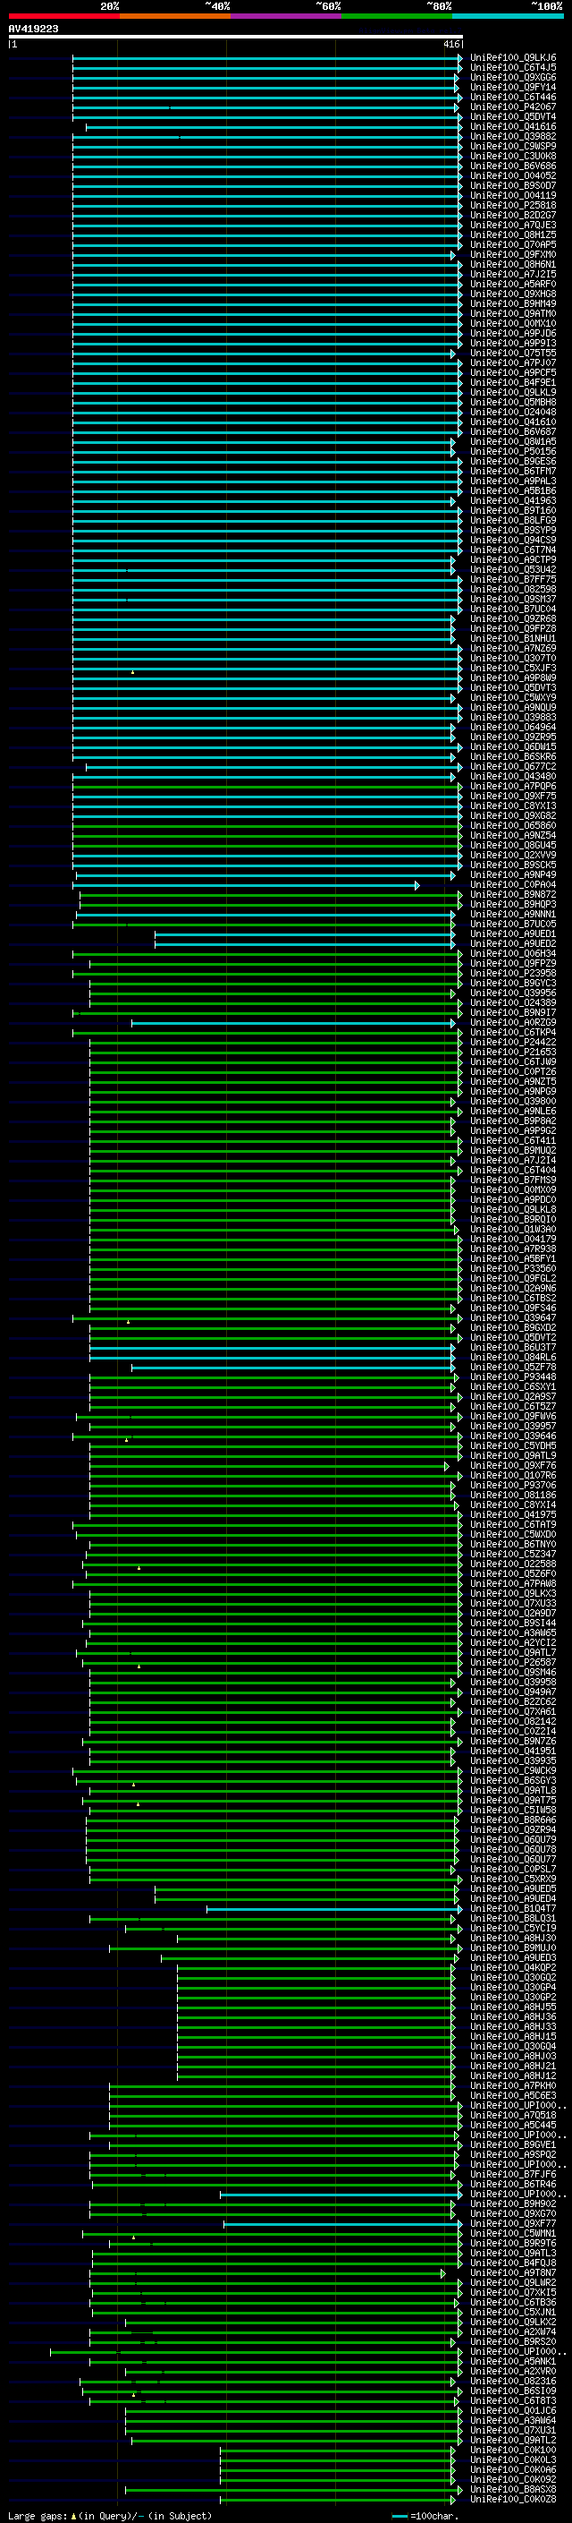Choose the UniRef100_A9NPG9 row label

coord(513,1091)
